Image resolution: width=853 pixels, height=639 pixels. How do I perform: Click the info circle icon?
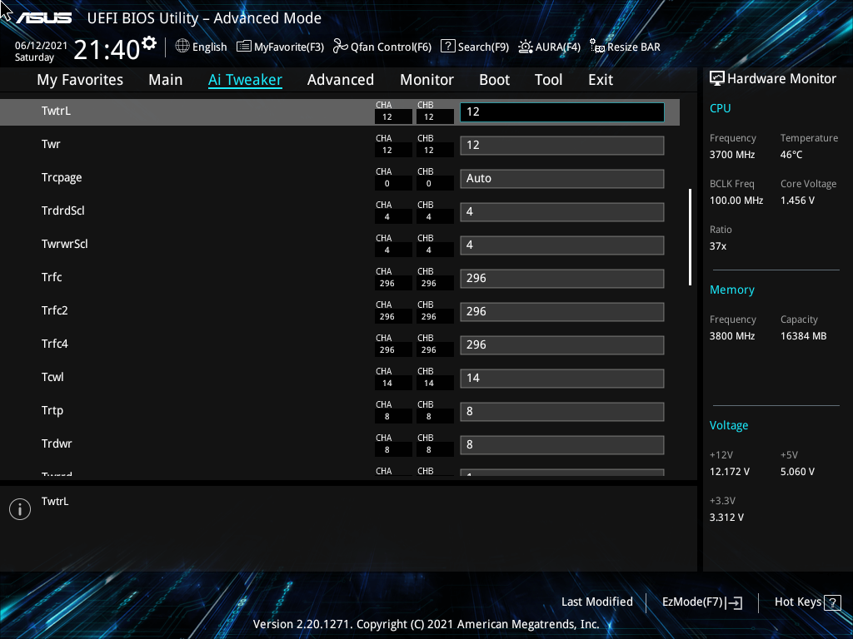tap(20, 509)
